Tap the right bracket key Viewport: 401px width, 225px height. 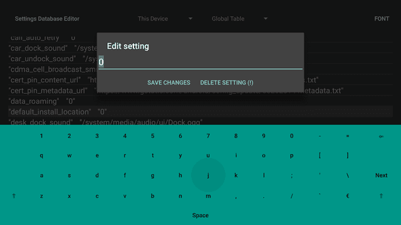(x=348, y=155)
